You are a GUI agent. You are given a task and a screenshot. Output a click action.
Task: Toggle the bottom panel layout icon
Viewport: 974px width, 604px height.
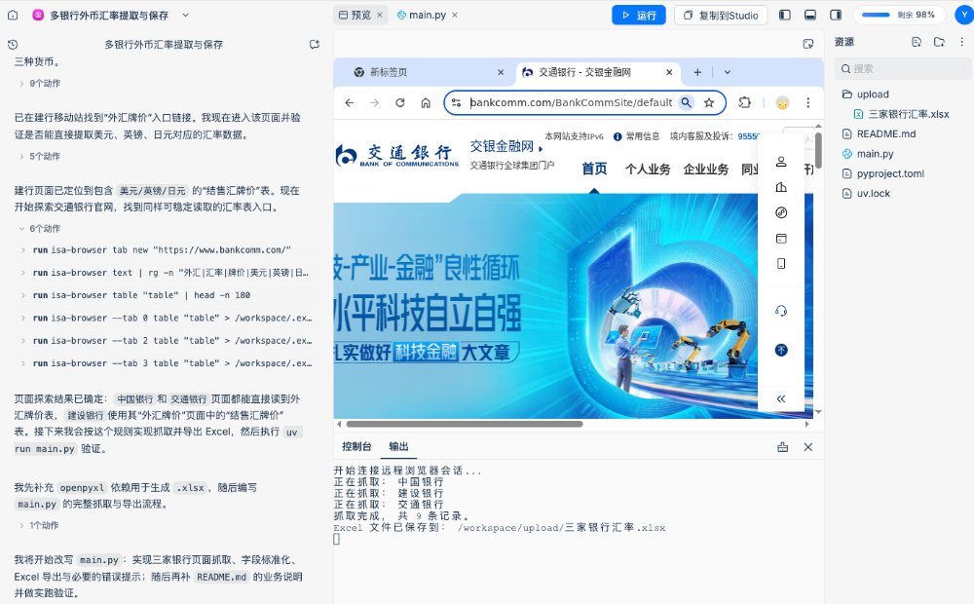pyautogui.click(x=810, y=15)
